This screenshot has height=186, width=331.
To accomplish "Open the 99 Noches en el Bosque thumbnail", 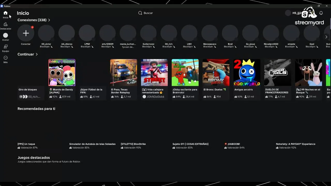I will coord(309,73).
